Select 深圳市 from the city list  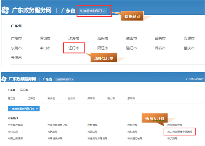coord(45,38)
